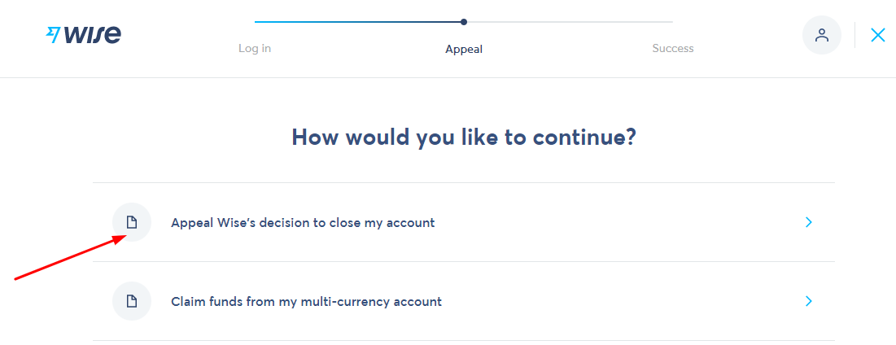This screenshot has height=345, width=896.
Task: Close the appeal flow with the X
Action: click(877, 35)
